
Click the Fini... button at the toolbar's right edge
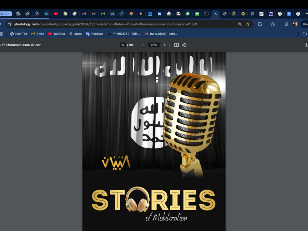pos(304,24)
